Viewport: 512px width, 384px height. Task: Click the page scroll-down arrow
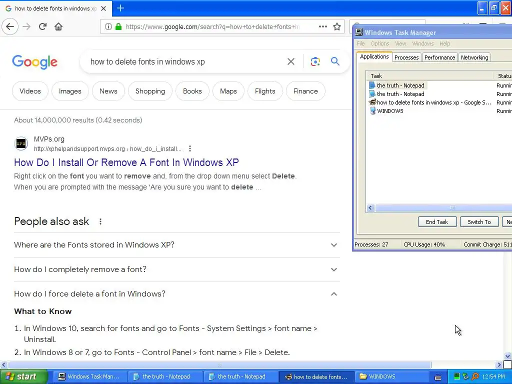coord(507,356)
